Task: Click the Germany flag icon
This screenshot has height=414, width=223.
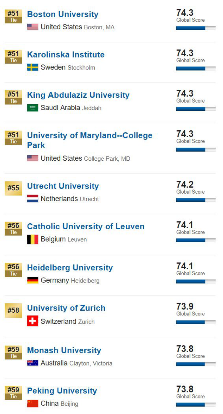Action: coord(33,280)
